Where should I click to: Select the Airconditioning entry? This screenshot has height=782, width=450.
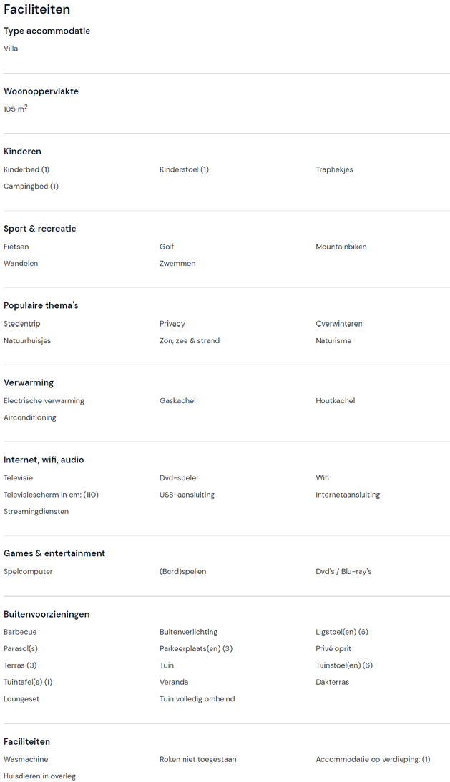[30, 417]
